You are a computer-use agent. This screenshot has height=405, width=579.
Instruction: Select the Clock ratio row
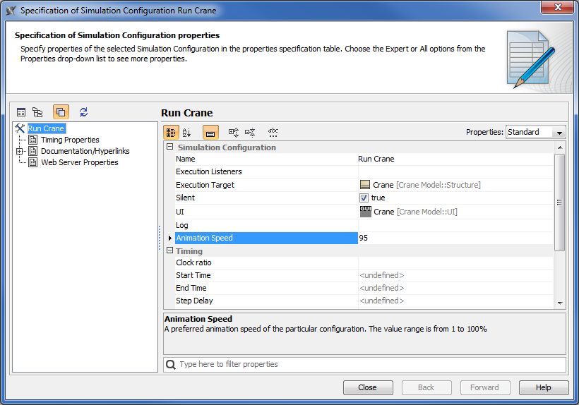click(364, 262)
